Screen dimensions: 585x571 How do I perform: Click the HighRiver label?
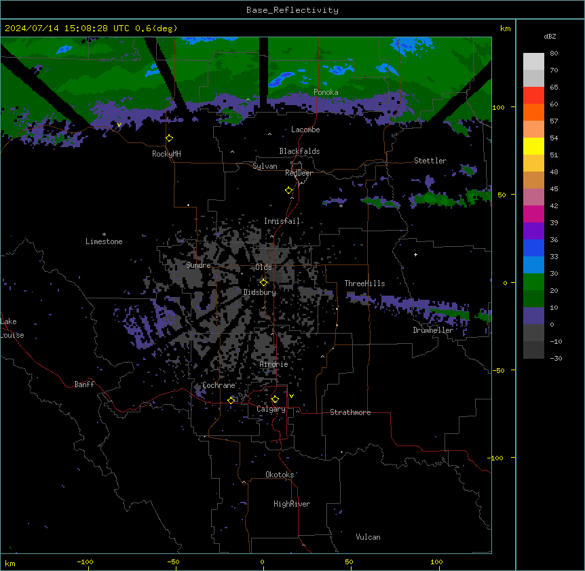[x=292, y=504]
